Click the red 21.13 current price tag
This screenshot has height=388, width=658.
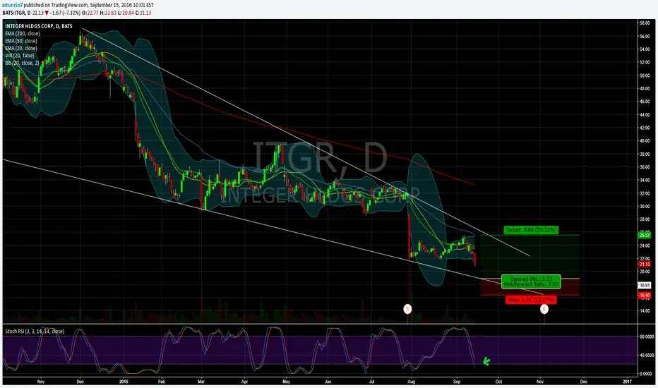click(x=644, y=265)
